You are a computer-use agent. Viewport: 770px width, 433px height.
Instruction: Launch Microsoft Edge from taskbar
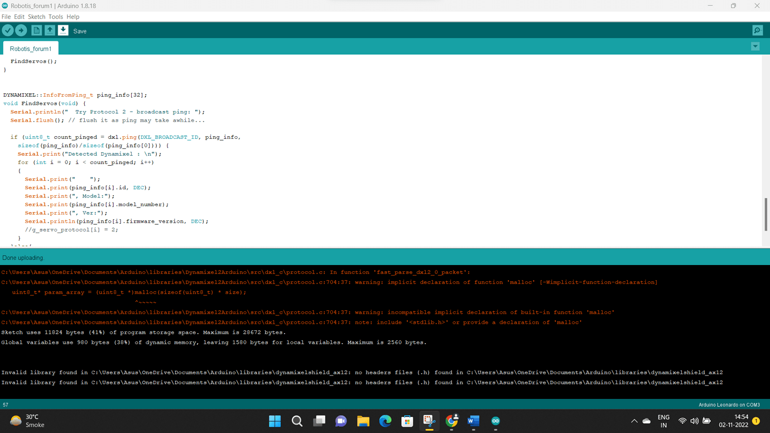pos(385,421)
